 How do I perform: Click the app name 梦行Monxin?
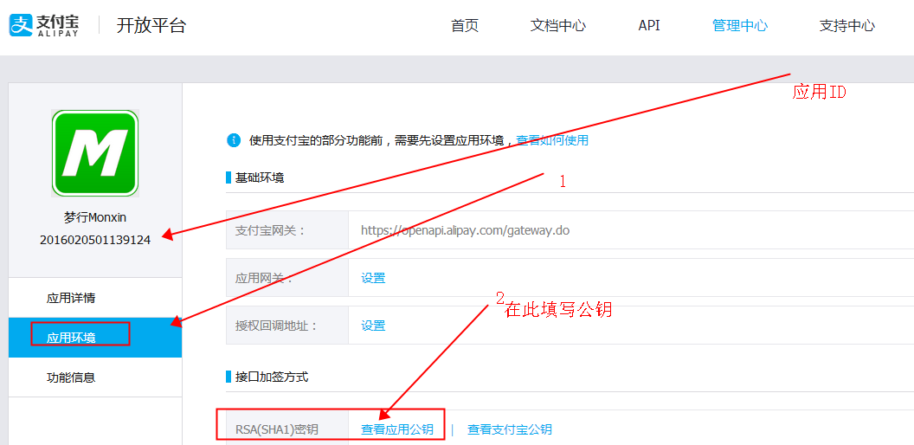click(95, 217)
